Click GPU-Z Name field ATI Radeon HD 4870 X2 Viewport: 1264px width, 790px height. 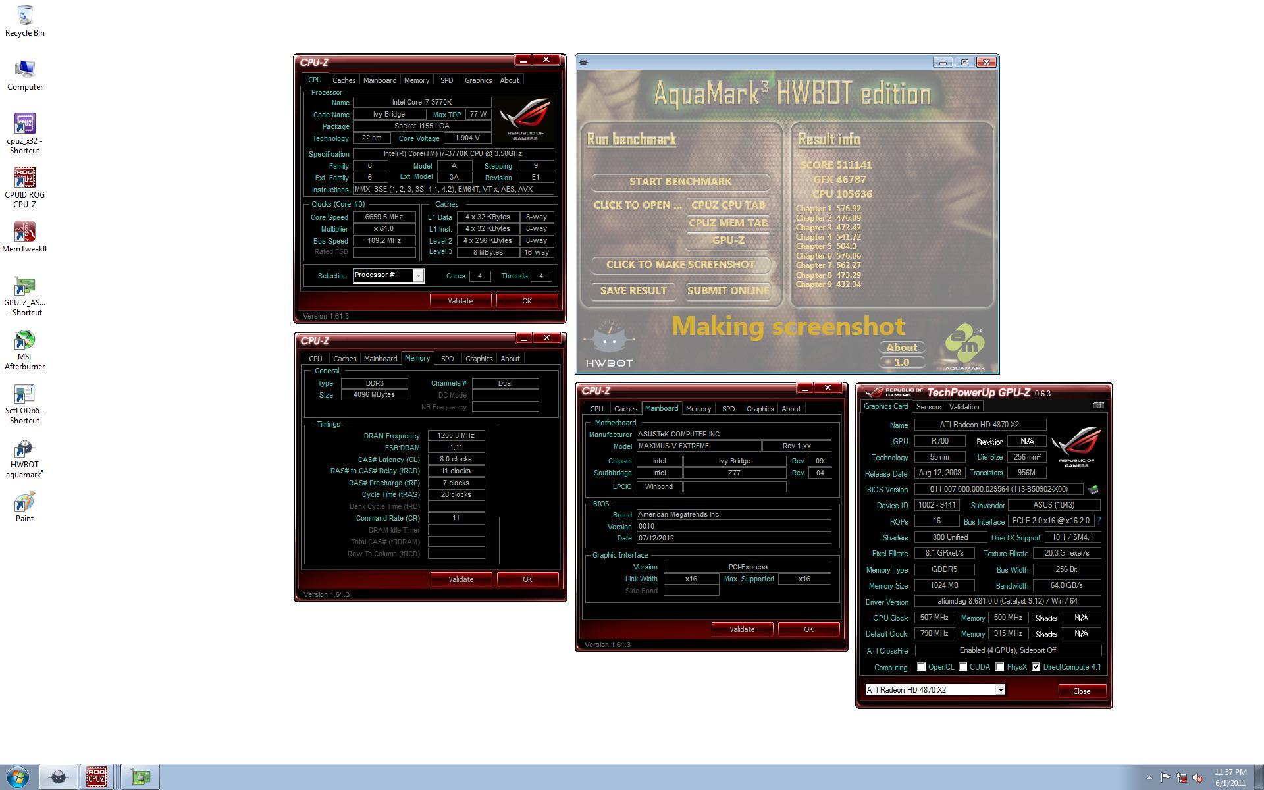pos(980,425)
